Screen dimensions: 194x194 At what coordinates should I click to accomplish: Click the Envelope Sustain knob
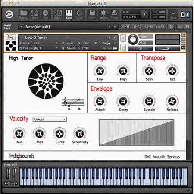(149, 101)
